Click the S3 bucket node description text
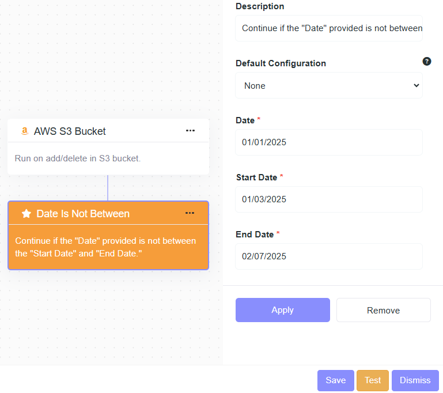 coord(78,158)
